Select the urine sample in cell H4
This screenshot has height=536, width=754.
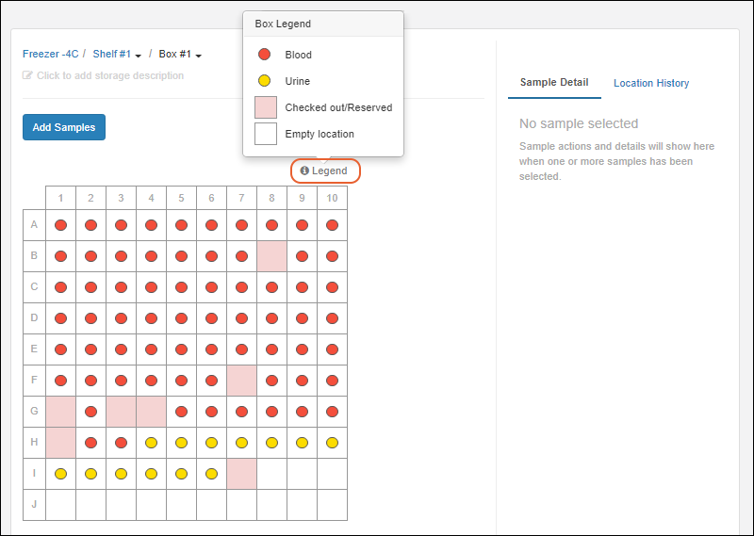pyautogui.click(x=151, y=443)
